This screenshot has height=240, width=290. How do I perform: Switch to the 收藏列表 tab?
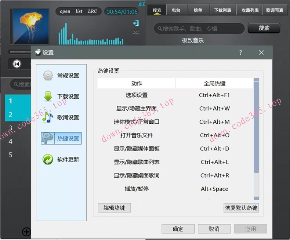tap(250, 10)
